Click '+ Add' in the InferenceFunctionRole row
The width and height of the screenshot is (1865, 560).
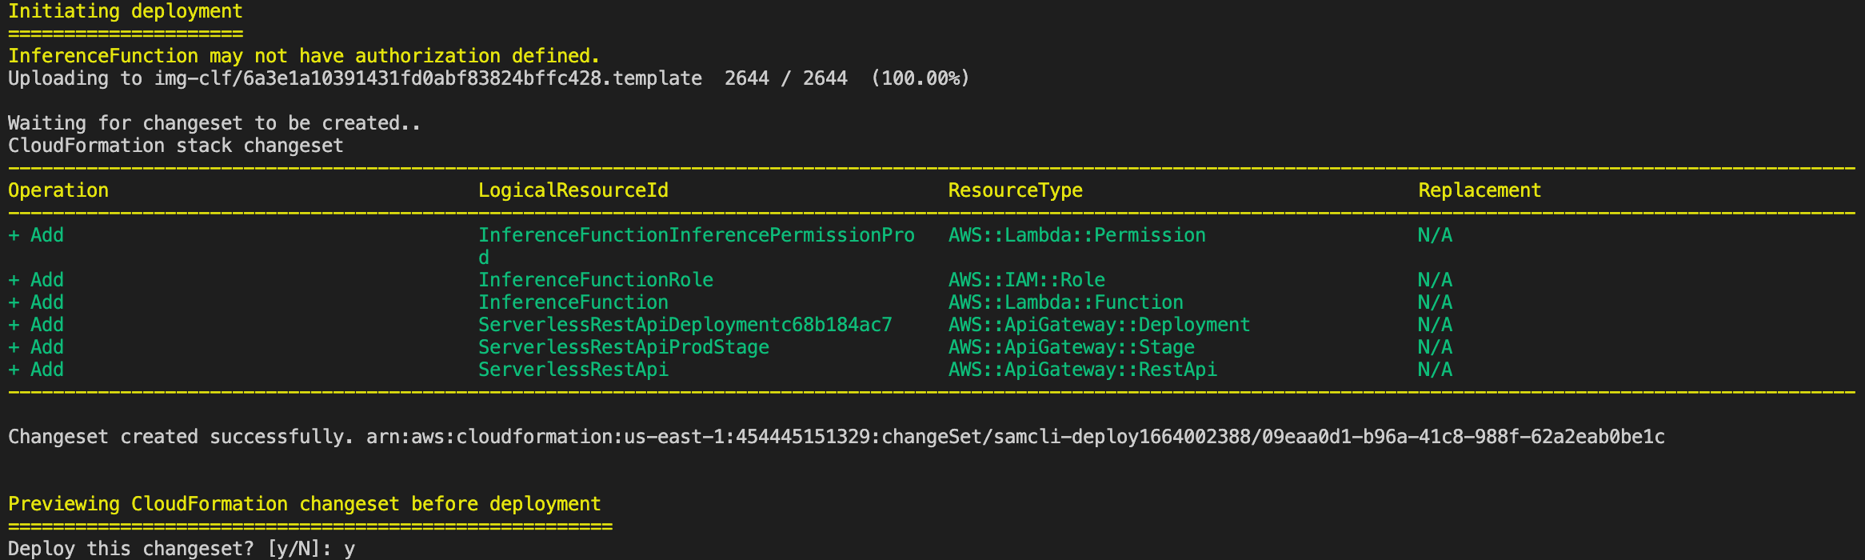[36, 280]
